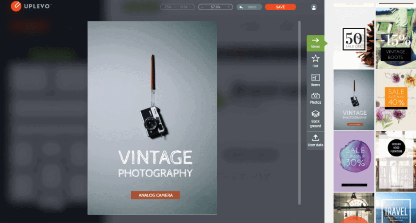
Task: Click the canvas vertical scrollbar
Action: [x=300, y=113]
